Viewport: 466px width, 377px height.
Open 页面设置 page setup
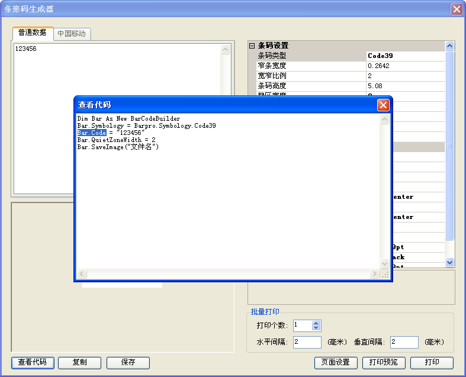tap(336, 362)
